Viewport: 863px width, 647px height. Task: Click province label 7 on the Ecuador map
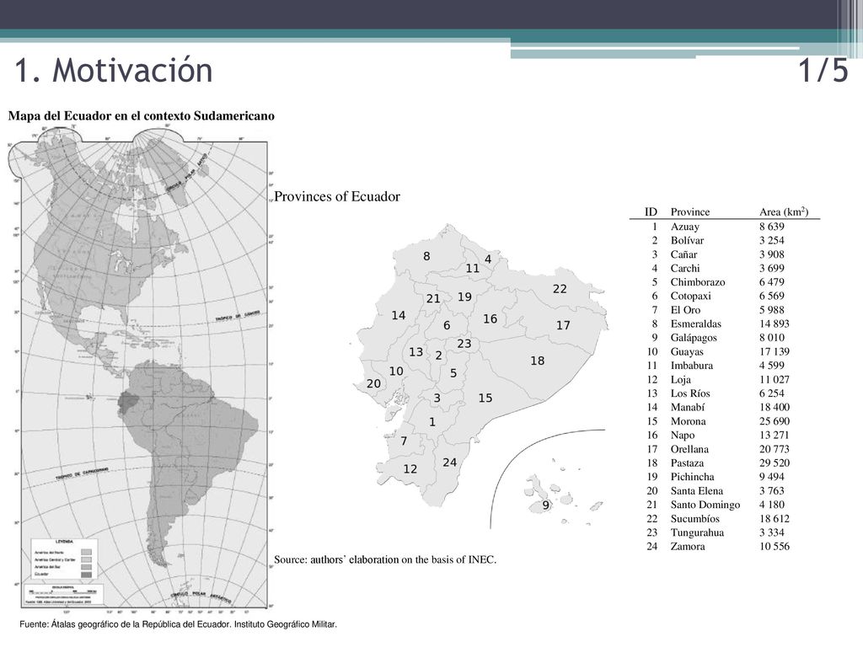pyautogui.click(x=404, y=441)
